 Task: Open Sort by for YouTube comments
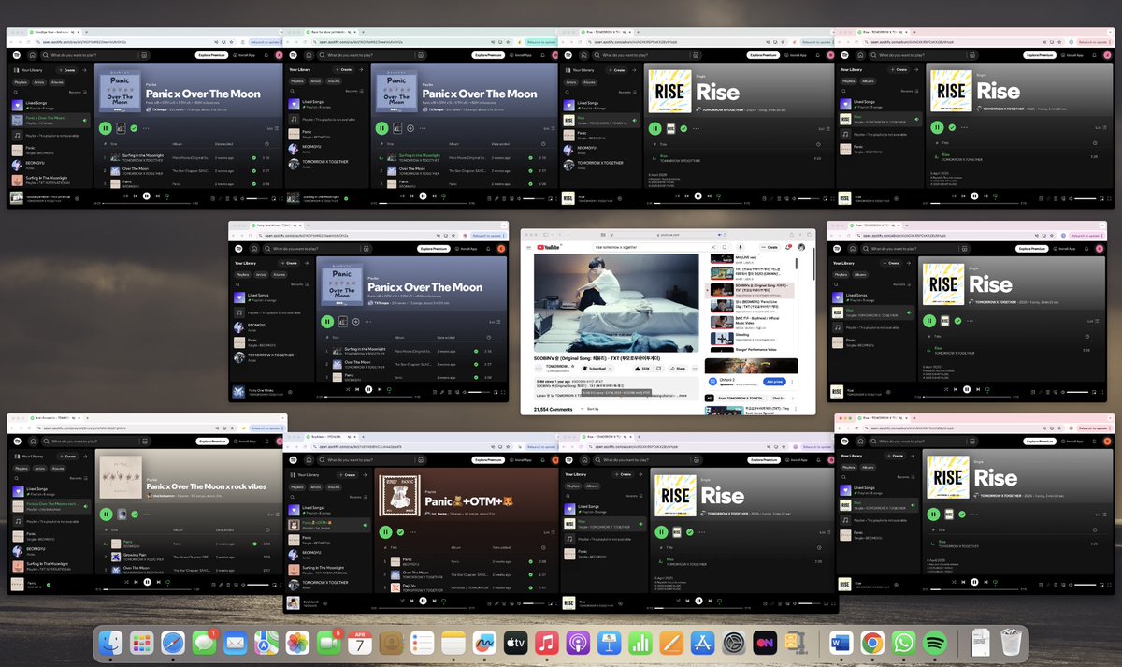pos(588,409)
